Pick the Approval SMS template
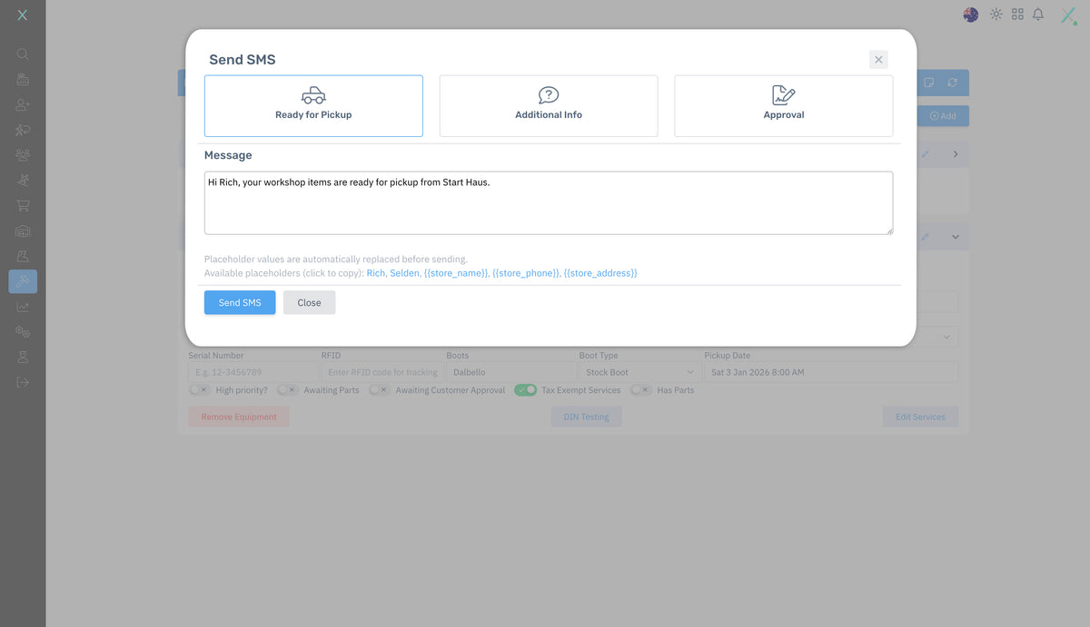Viewport: 1090px width, 627px height. coord(783,105)
